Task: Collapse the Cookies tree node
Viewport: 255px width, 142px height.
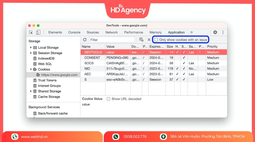Action: [x=31, y=69]
